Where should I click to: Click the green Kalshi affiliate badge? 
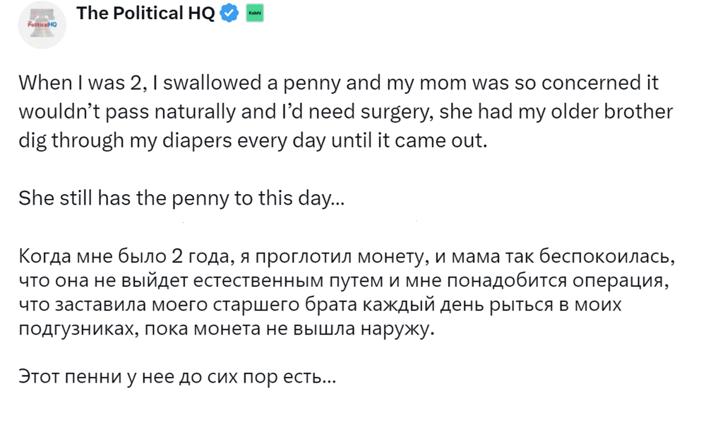[254, 13]
